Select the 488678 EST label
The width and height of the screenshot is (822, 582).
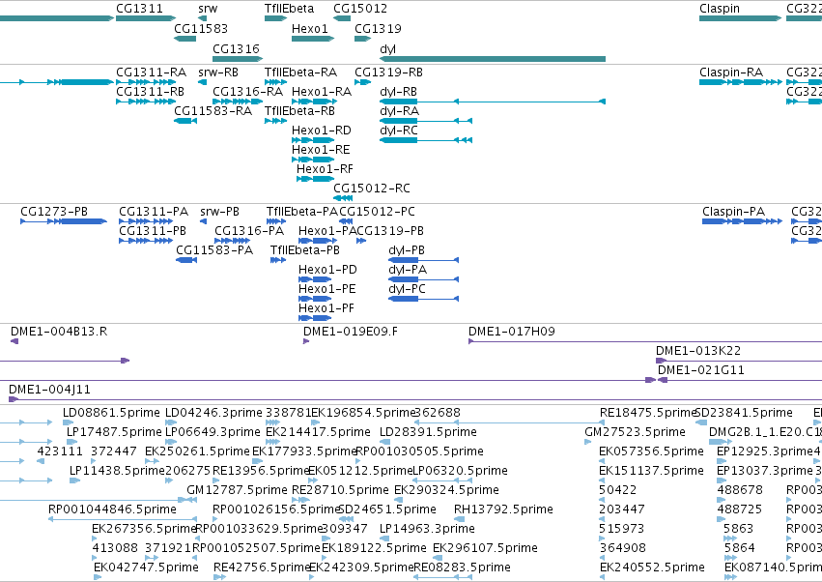coord(740,489)
